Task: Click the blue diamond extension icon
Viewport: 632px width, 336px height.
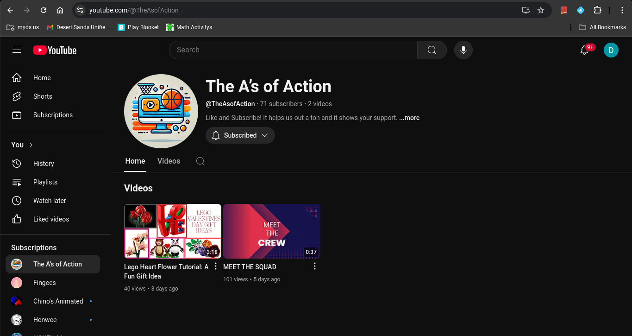Action: (581, 10)
